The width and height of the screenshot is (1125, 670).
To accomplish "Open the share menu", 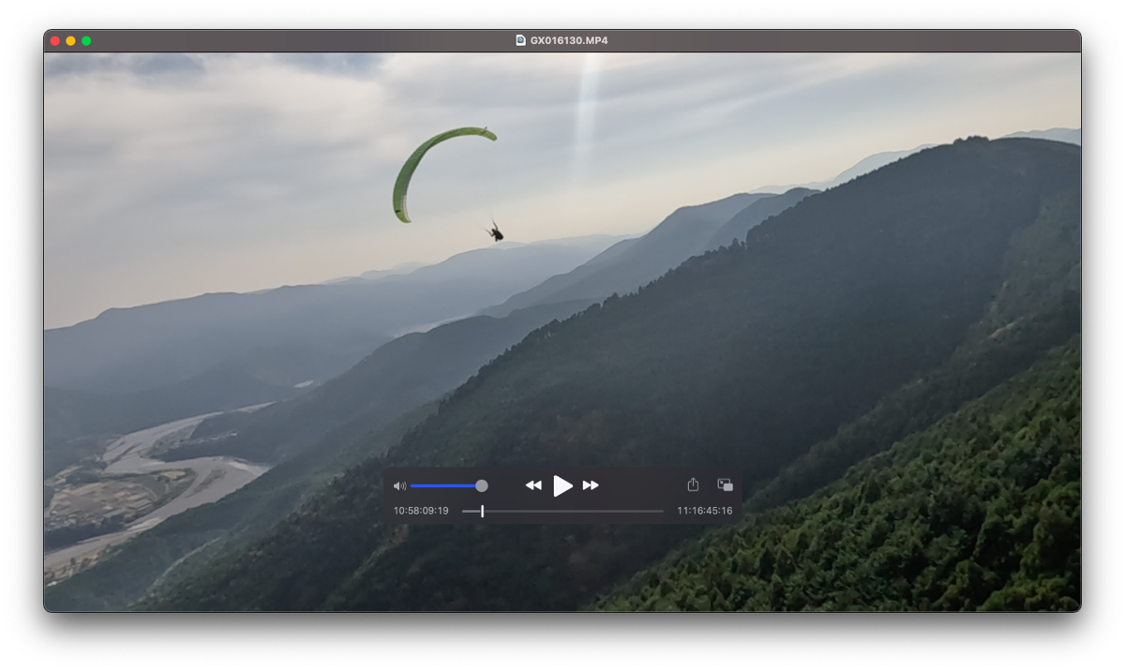I will [x=693, y=484].
